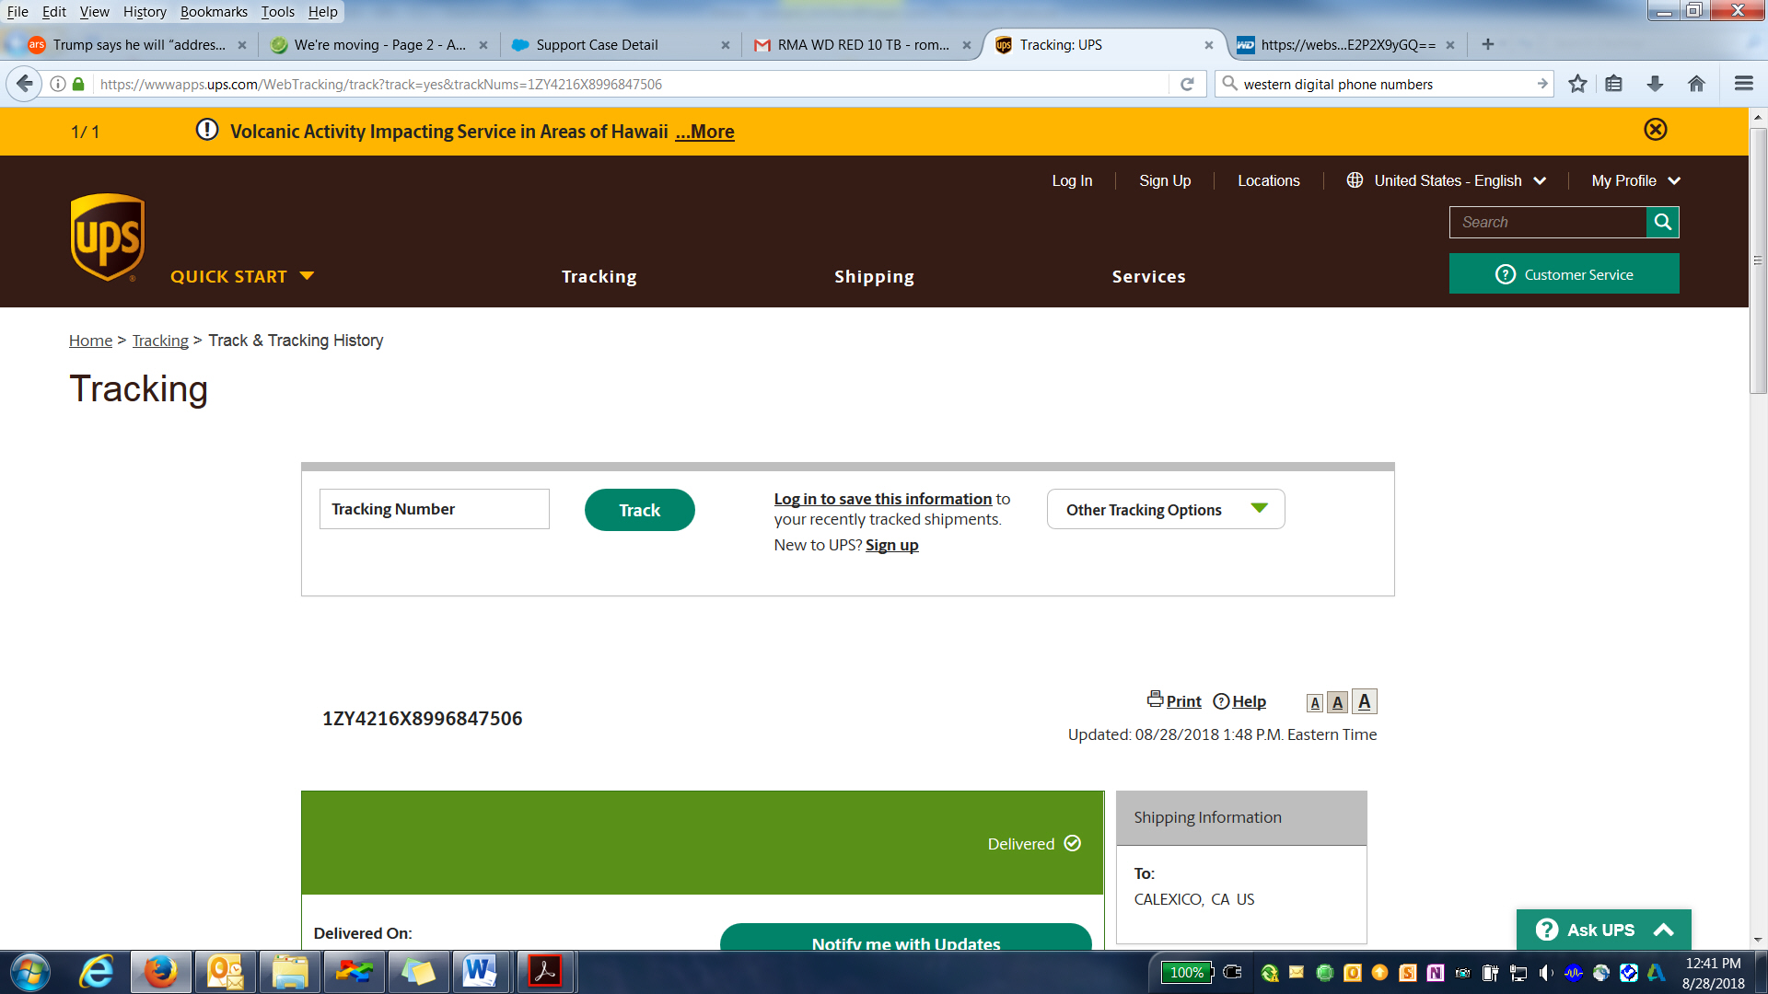Click the green Track button

pos(640,510)
